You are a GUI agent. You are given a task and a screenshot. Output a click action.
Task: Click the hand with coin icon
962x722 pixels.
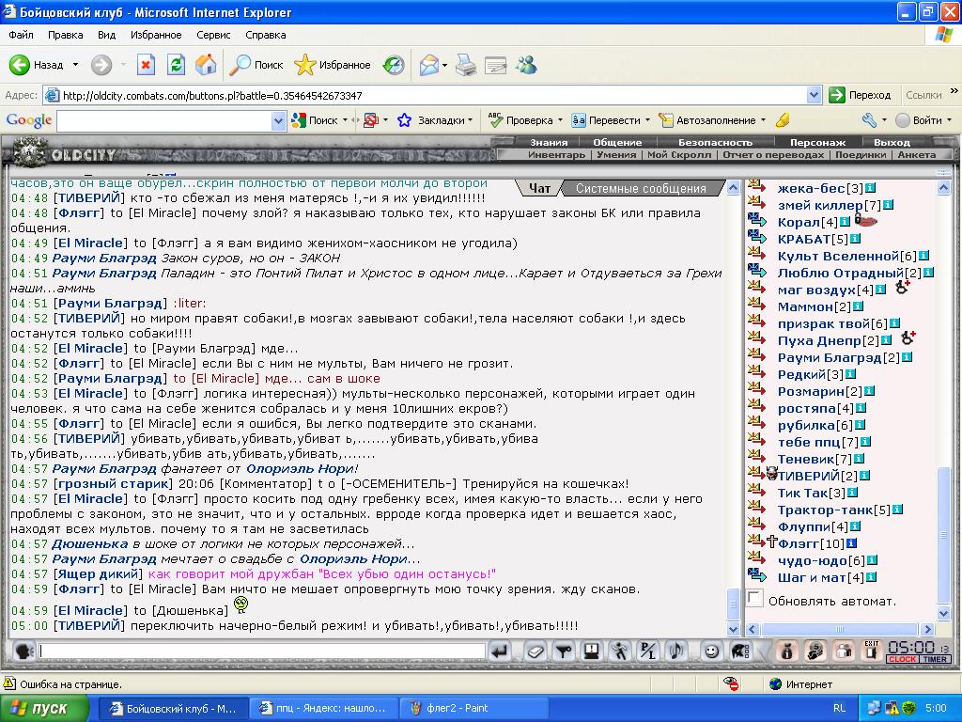(x=815, y=651)
